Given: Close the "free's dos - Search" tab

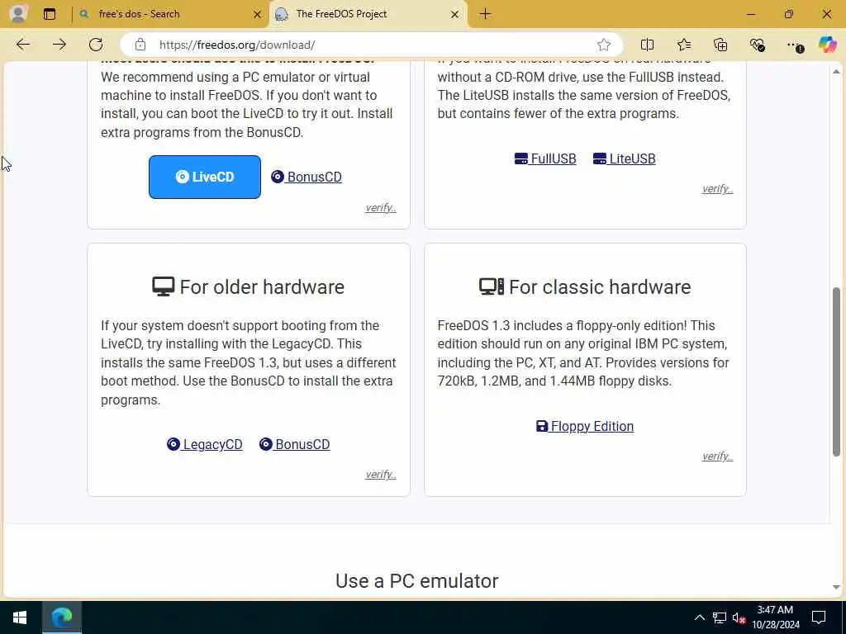Looking at the screenshot, I should coord(258,15).
